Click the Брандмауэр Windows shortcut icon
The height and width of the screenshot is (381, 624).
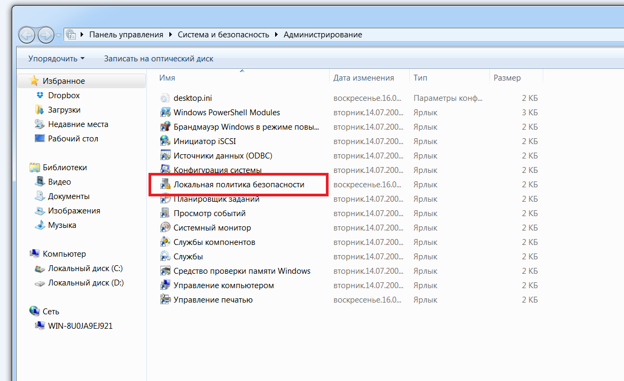(x=165, y=127)
